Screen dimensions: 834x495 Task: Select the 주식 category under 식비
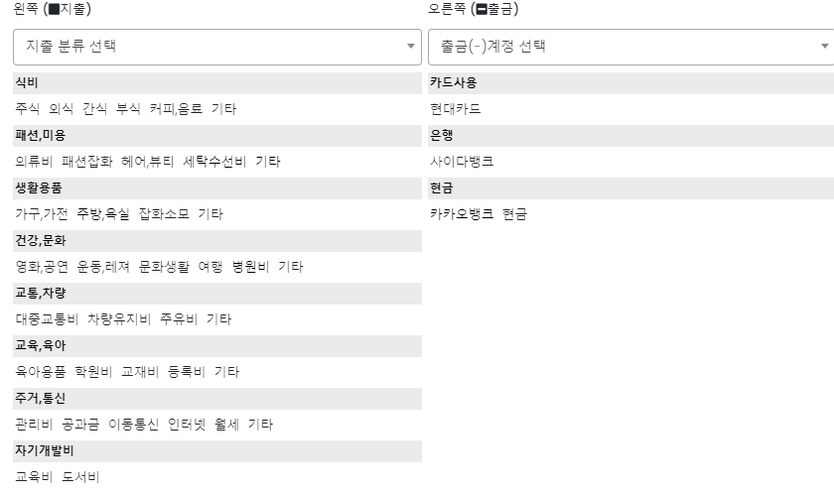(x=27, y=109)
